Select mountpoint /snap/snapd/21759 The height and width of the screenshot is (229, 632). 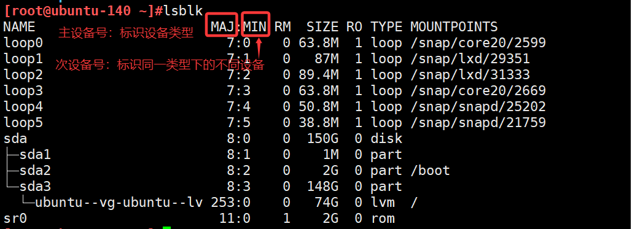[x=478, y=122]
